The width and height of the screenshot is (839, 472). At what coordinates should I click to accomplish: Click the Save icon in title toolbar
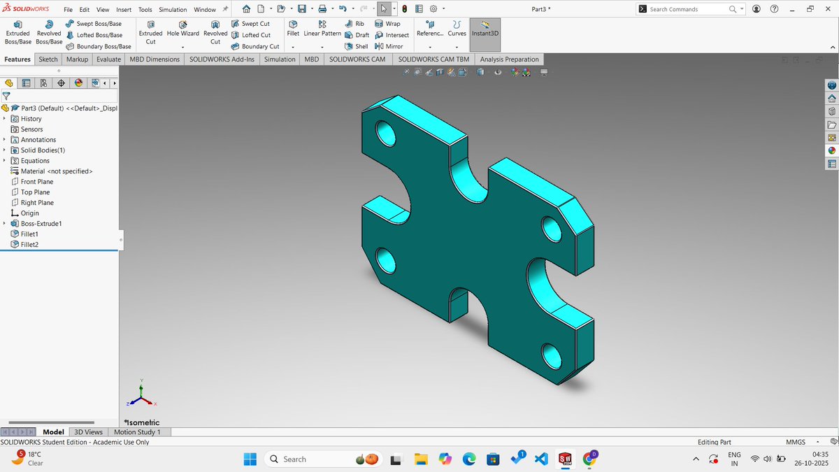(301, 9)
